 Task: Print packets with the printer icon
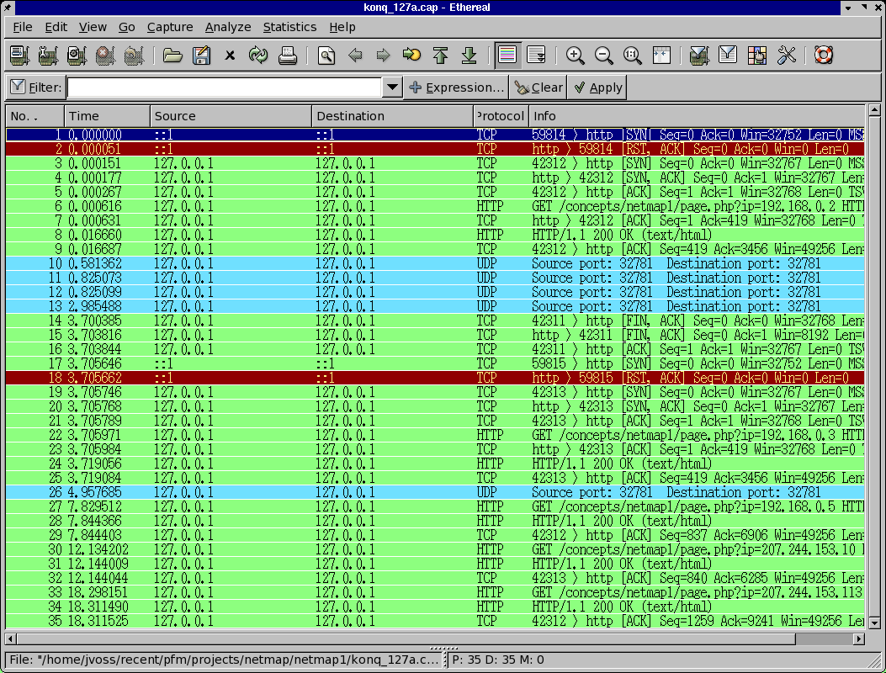[x=287, y=56]
